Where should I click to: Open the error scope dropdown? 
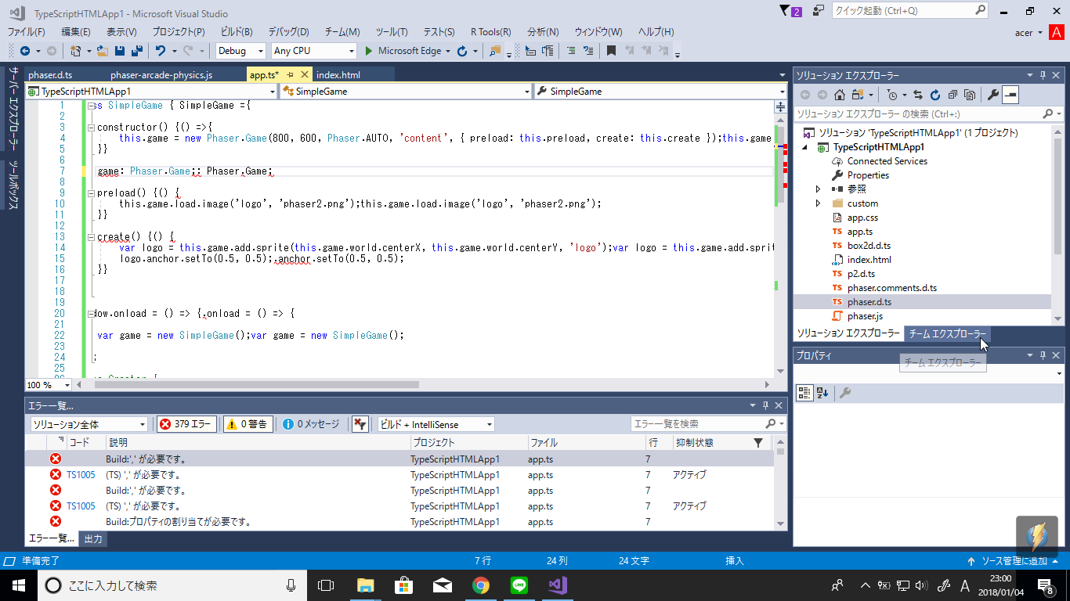click(x=89, y=424)
